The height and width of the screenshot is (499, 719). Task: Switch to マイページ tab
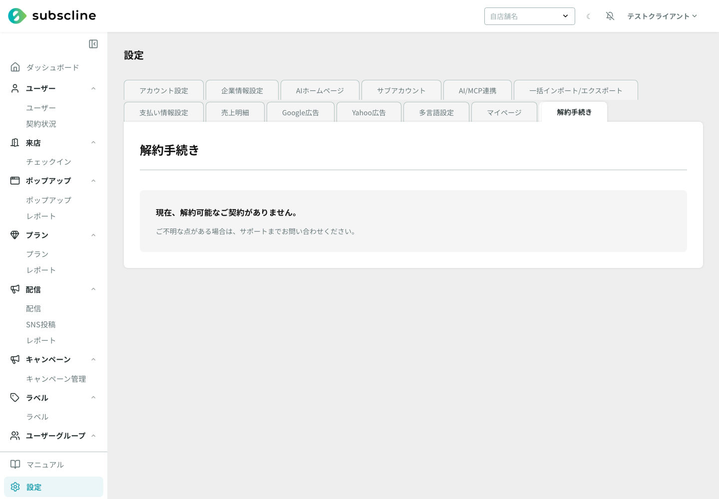point(504,112)
